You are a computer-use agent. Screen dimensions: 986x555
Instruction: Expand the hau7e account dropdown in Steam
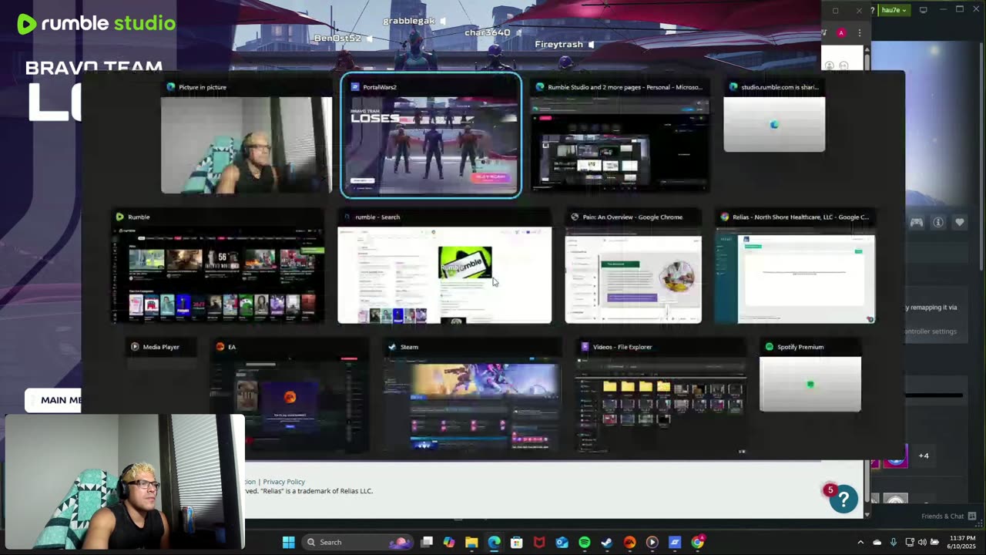point(894,10)
